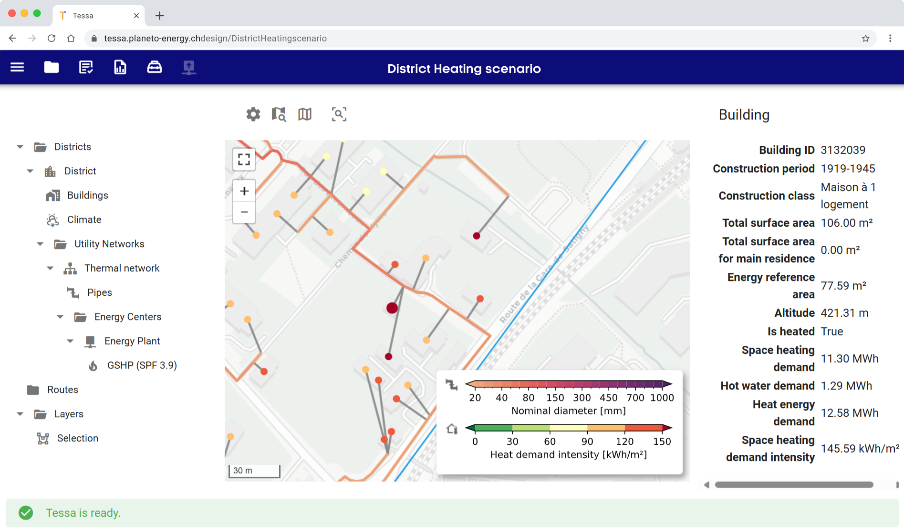Select Utility Networks folder

point(109,244)
